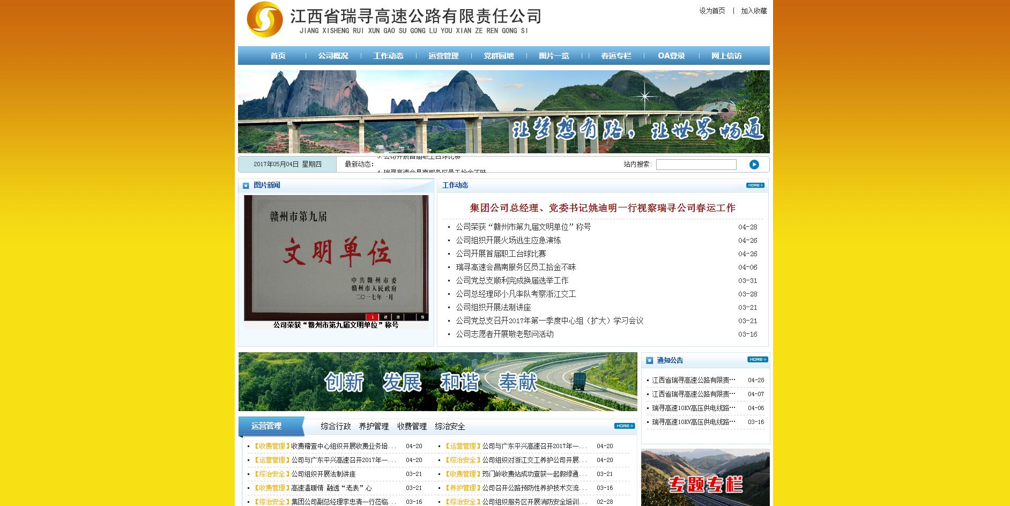Select the 养护管理 tab
Image resolution: width=1010 pixels, height=506 pixels.
point(374,427)
